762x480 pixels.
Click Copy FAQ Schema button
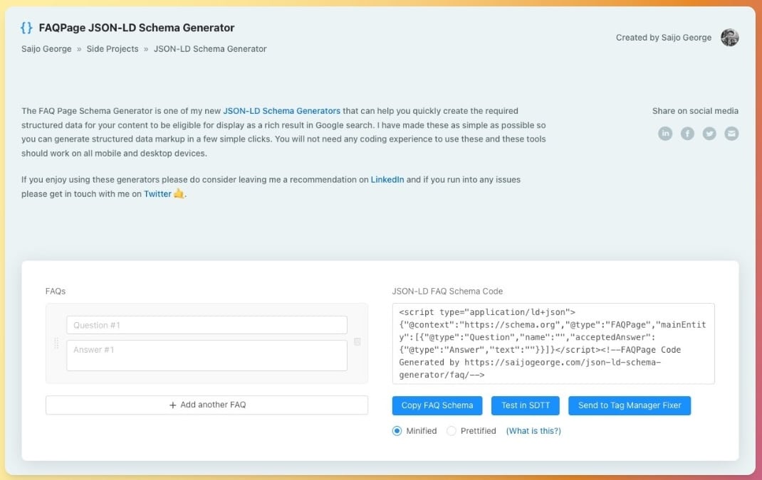pyautogui.click(x=437, y=405)
